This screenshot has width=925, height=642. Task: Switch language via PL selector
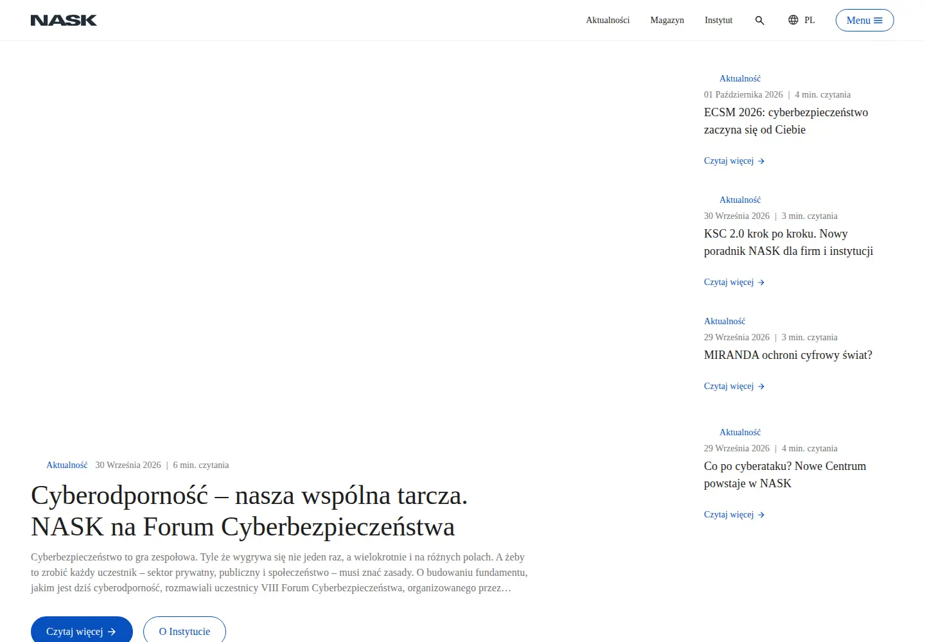point(809,21)
